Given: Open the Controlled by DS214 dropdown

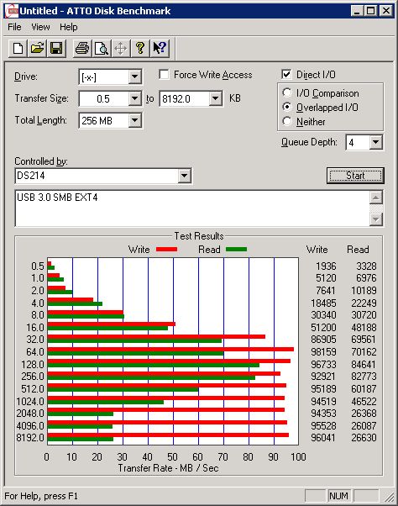Looking at the screenshot, I should point(184,176).
